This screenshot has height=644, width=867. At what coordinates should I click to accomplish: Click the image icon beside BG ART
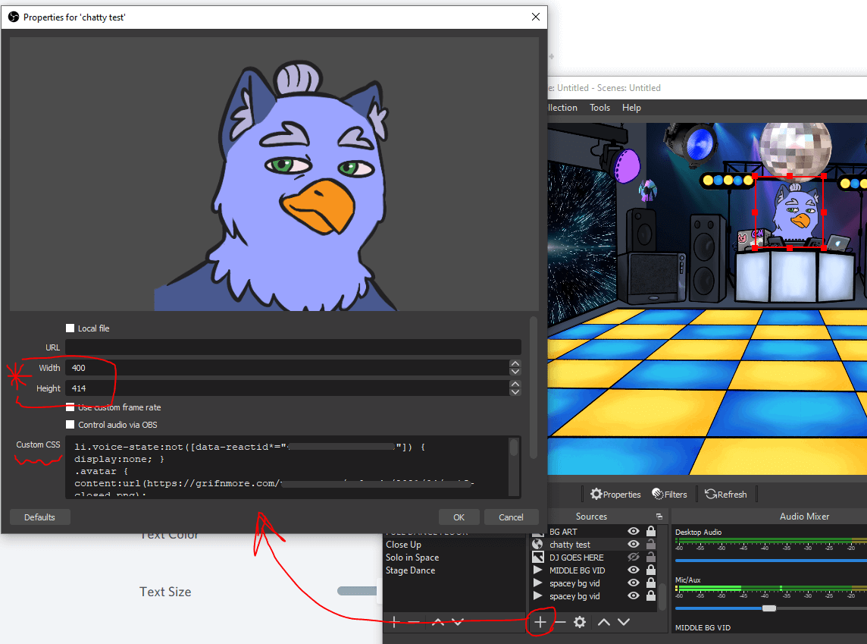click(537, 532)
